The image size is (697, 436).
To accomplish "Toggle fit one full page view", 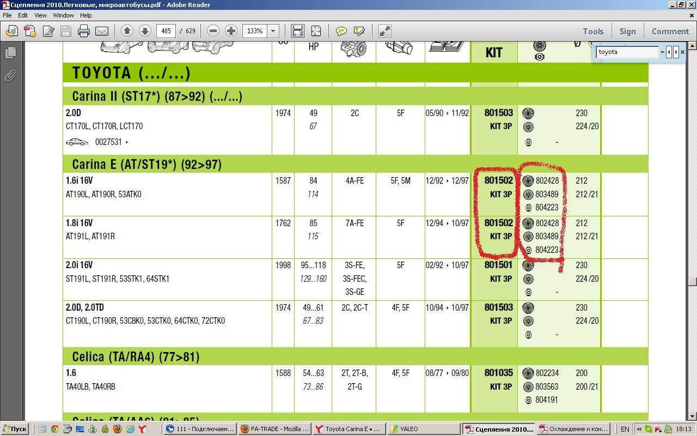I will [x=316, y=31].
